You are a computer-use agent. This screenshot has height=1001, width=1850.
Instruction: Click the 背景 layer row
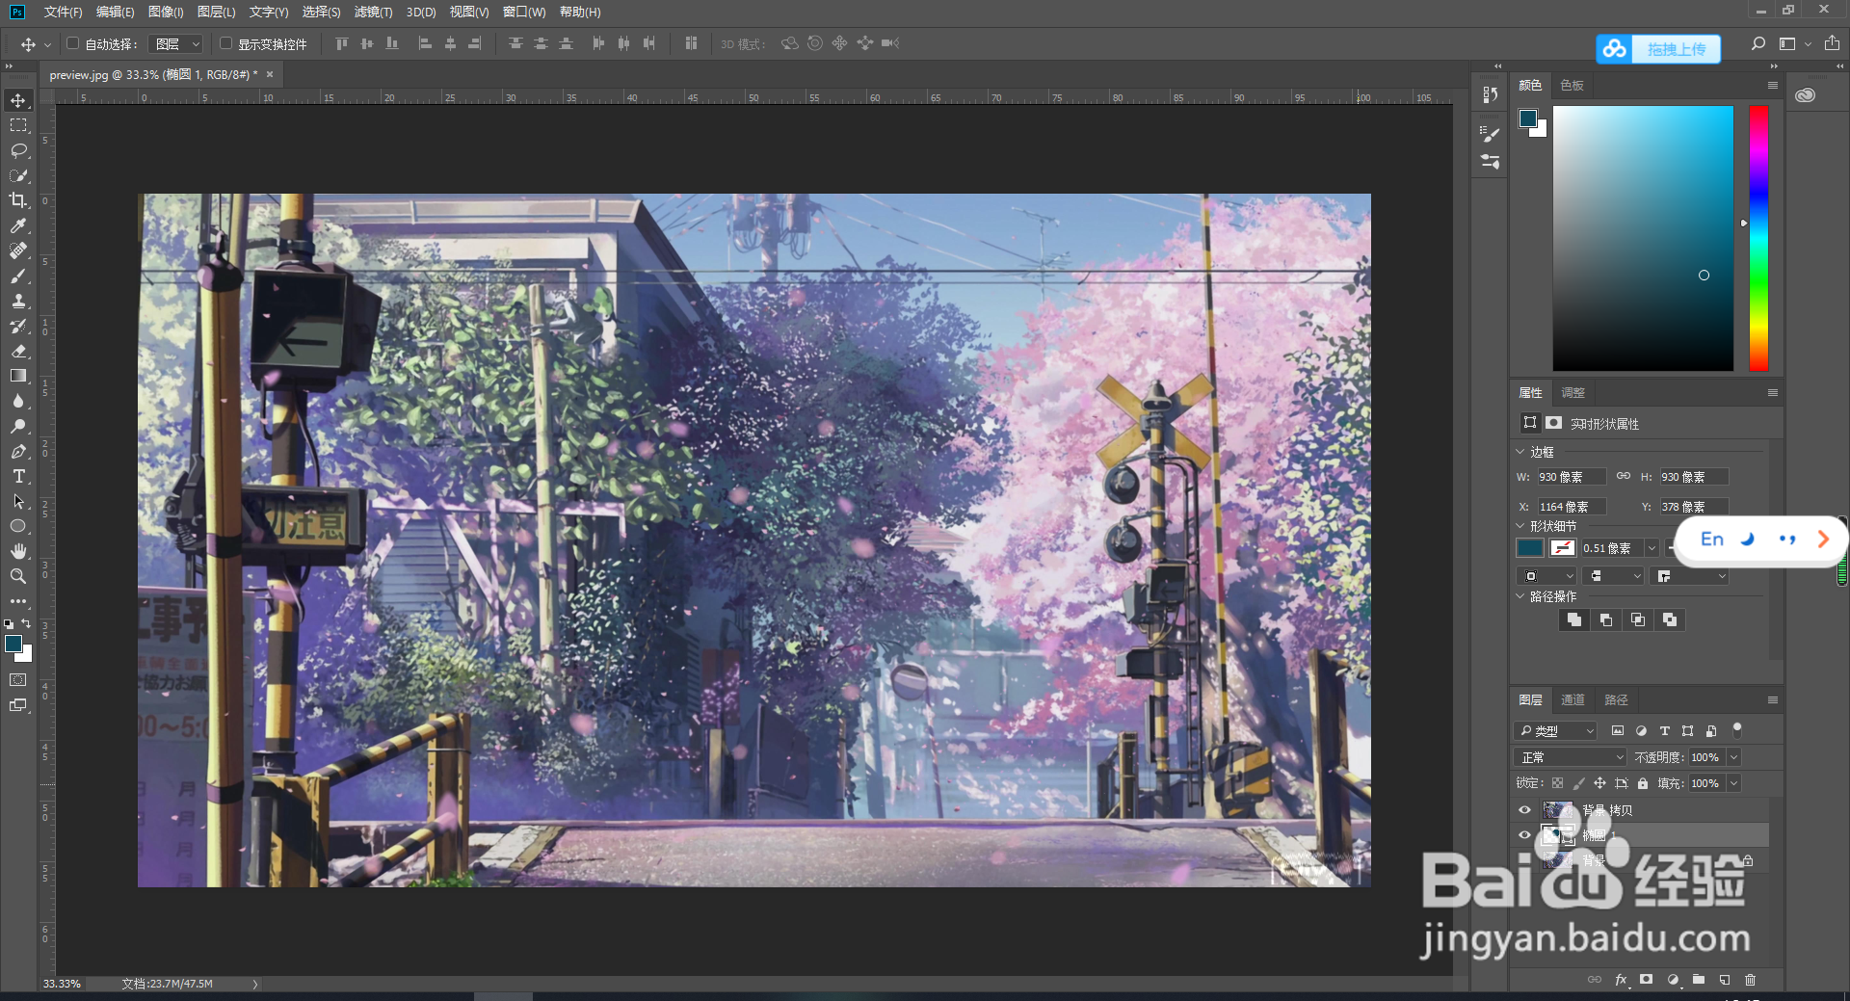[1642, 860]
